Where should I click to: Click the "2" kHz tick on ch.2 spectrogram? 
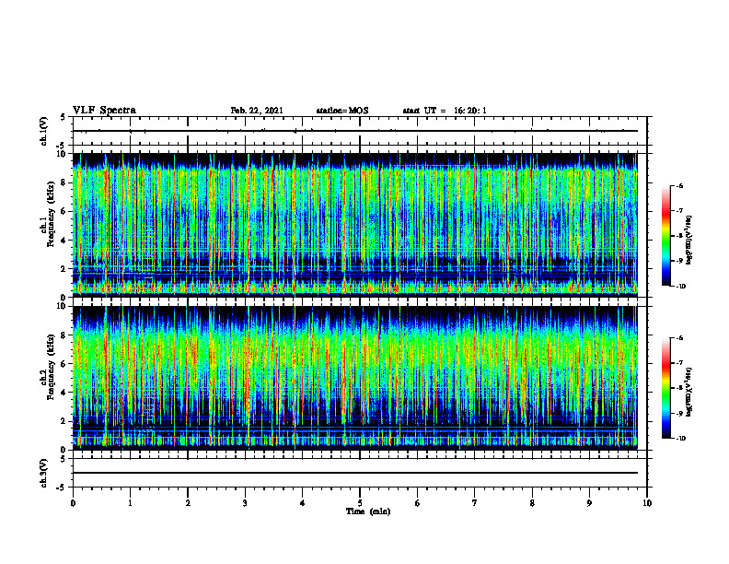coord(64,421)
